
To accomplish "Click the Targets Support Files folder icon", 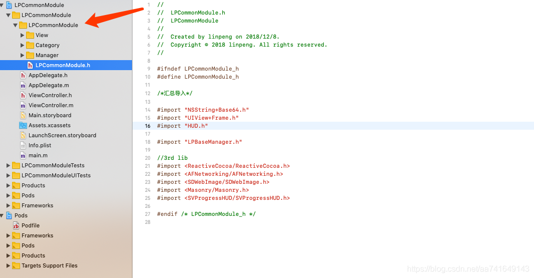I will pos(16,266).
